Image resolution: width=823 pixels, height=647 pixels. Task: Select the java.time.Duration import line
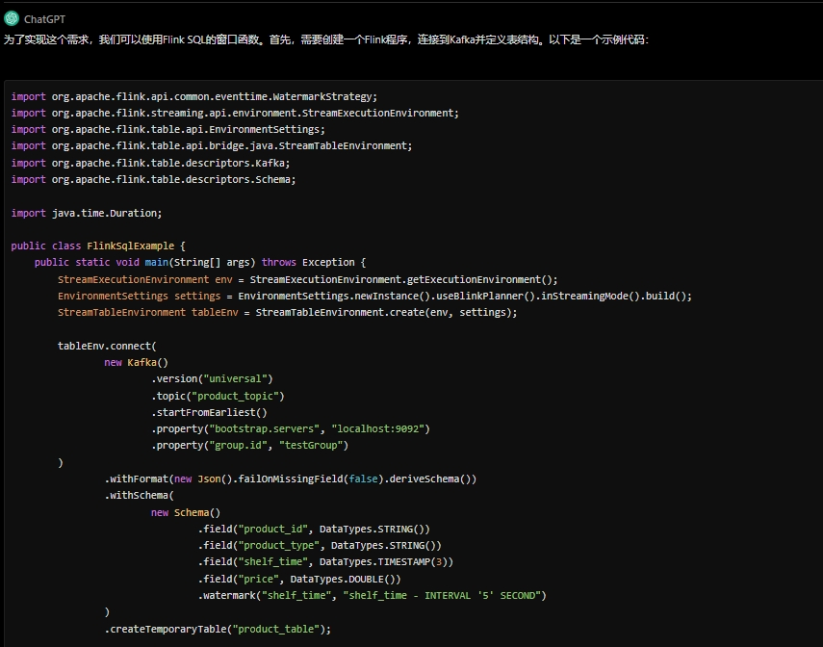(x=87, y=213)
